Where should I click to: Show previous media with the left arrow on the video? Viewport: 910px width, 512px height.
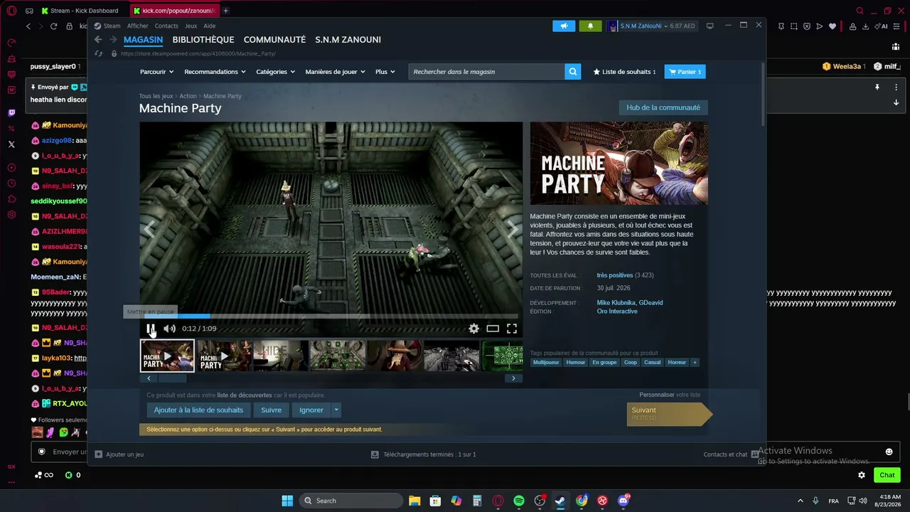tap(149, 228)
